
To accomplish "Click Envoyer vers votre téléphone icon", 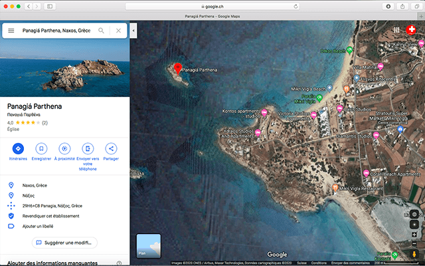I will tap(88, 148).
